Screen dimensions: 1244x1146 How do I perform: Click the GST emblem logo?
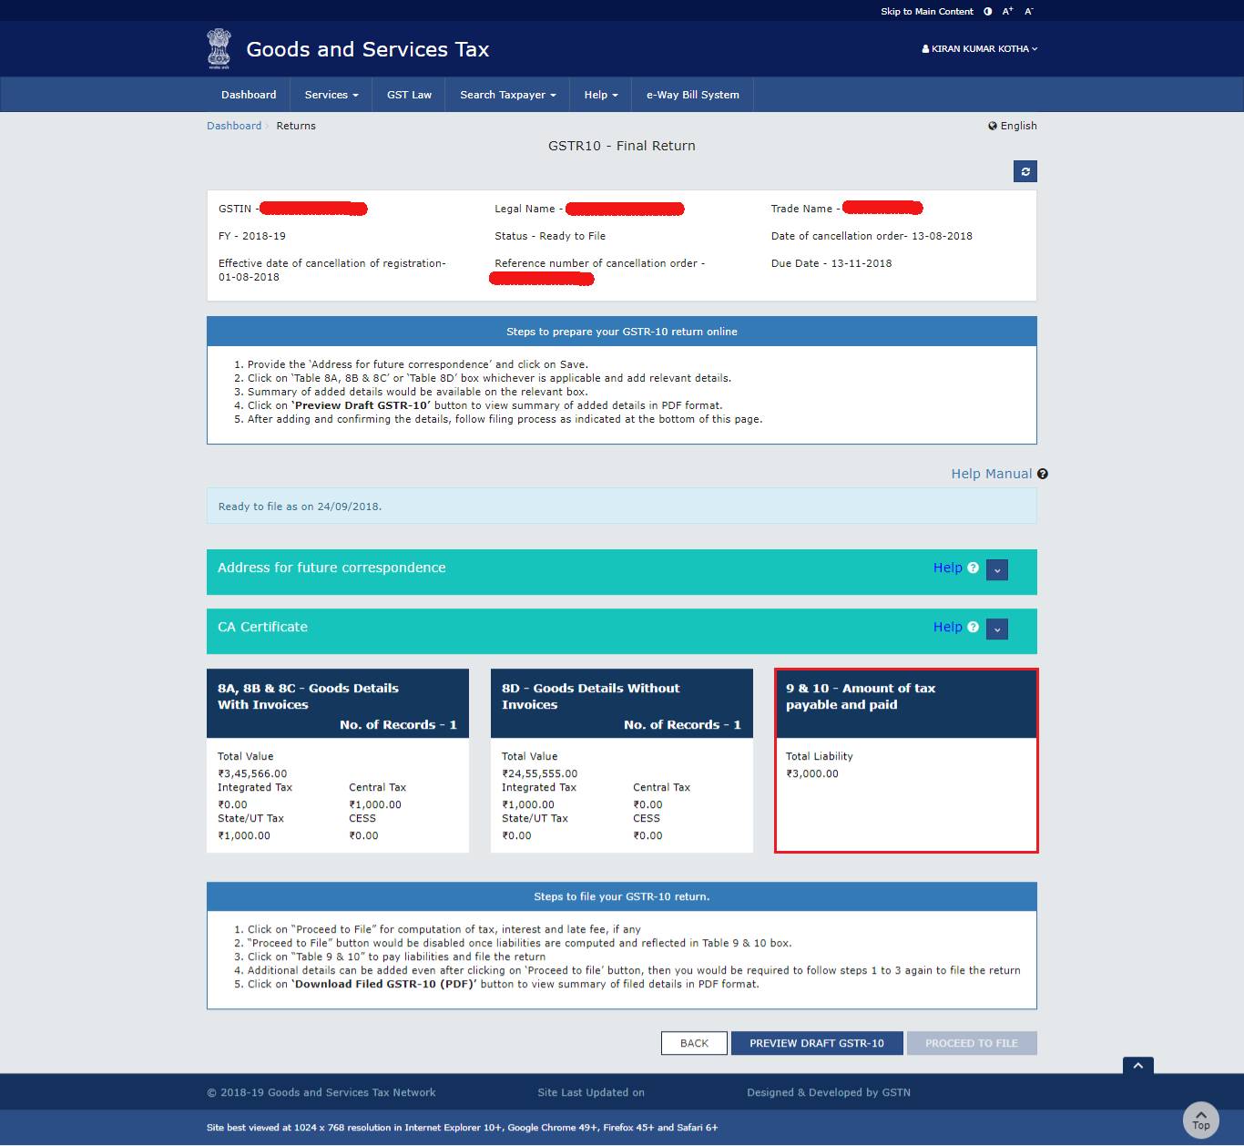click(219, 48)
